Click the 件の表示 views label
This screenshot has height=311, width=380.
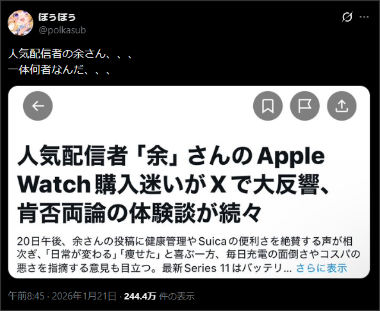point(177,296)
